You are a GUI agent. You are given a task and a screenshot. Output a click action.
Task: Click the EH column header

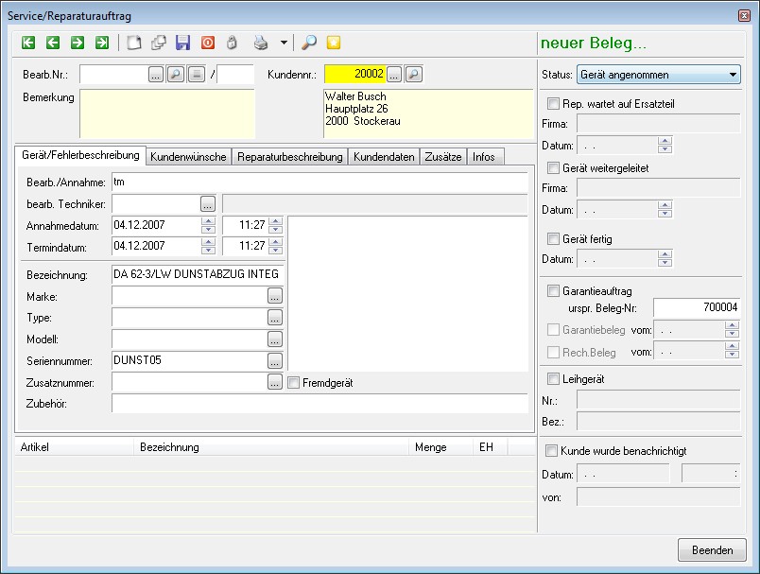[490, 447]
